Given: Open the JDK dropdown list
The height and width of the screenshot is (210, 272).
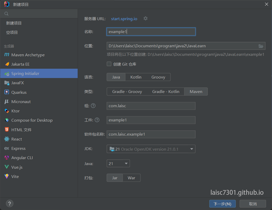Looking at the screenshot, I should click(x=191, y=149).
